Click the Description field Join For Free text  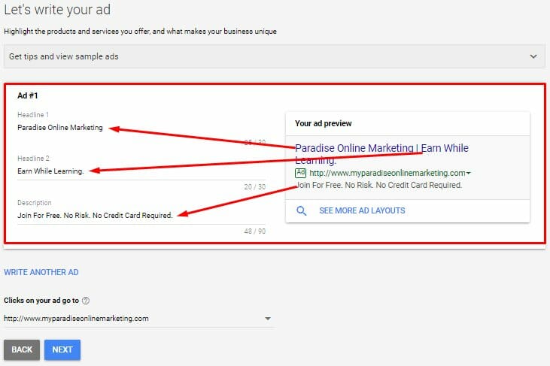coord(141,215)
